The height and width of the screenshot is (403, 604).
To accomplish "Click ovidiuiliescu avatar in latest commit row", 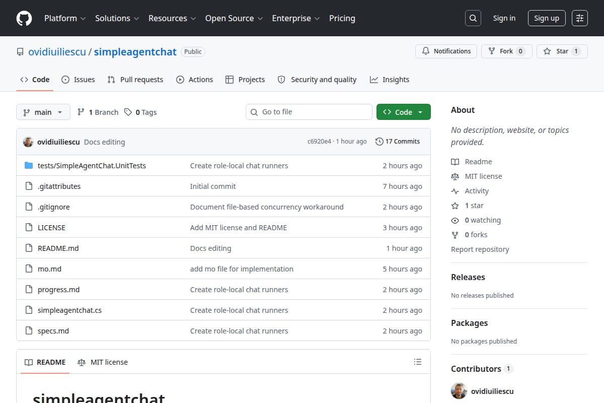I will pos(28,142).
